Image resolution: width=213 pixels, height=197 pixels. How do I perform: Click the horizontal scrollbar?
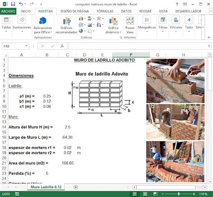166,187
